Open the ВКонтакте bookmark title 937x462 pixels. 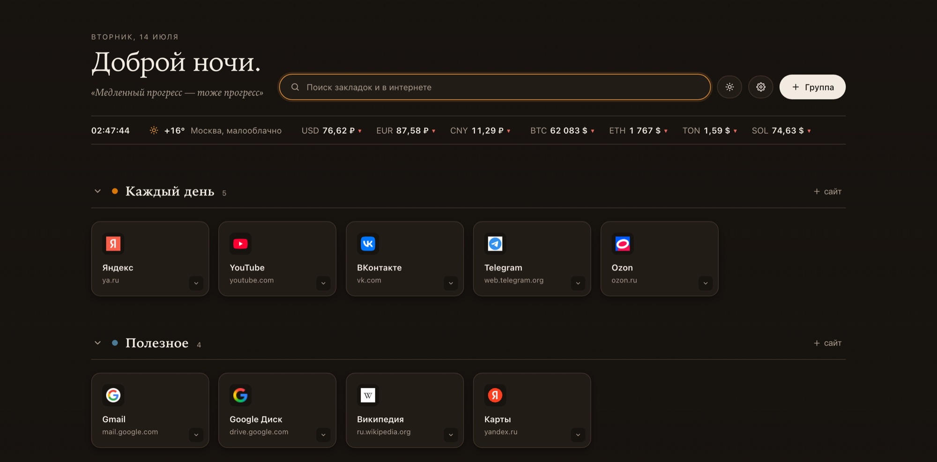379,268
